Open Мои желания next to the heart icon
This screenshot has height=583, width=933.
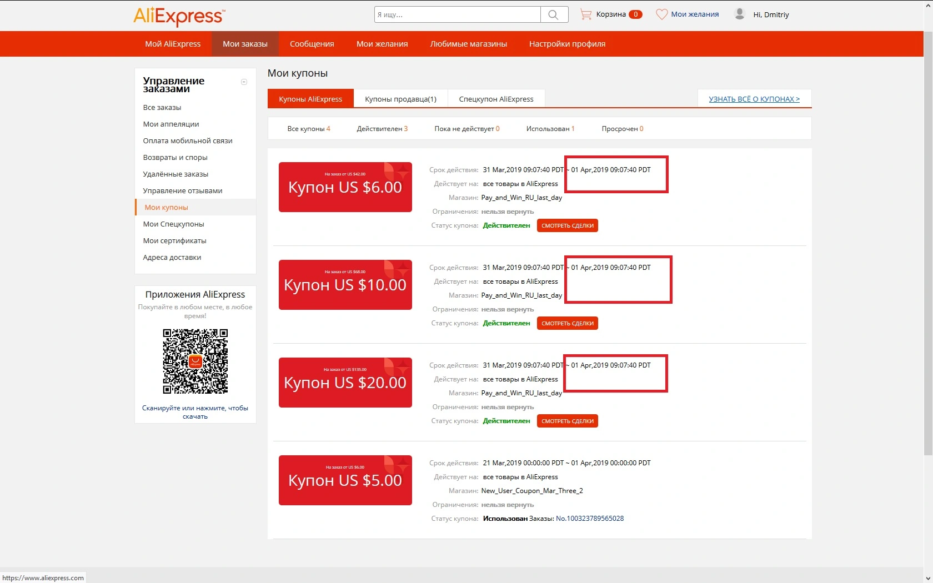click(x=695, y=14)
